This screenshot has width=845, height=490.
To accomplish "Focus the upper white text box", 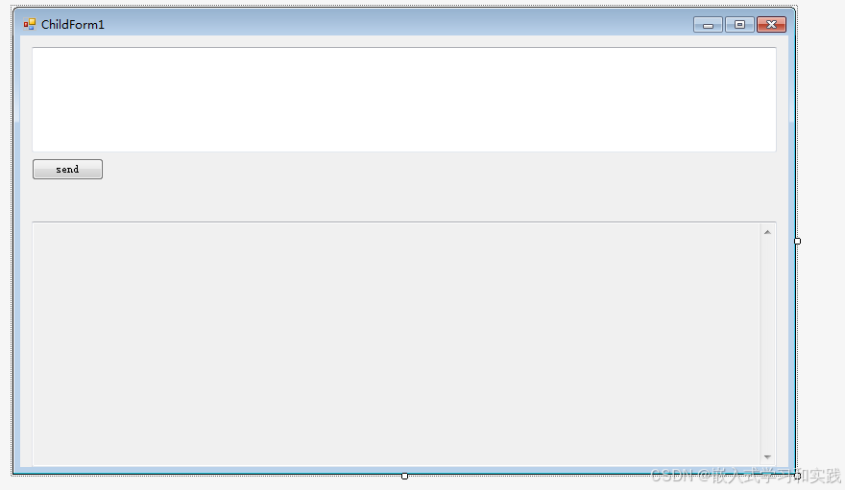I will point(404,100).
